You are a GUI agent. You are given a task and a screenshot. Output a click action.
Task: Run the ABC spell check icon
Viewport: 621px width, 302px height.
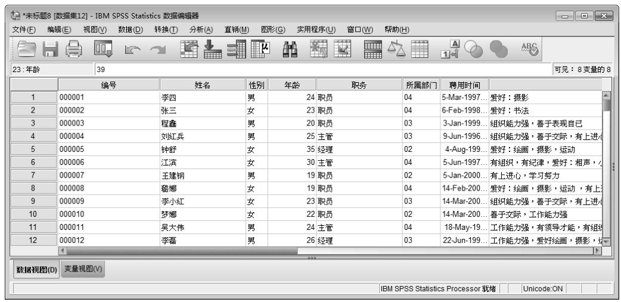point(529,49)
